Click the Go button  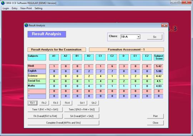coord(155,37)
